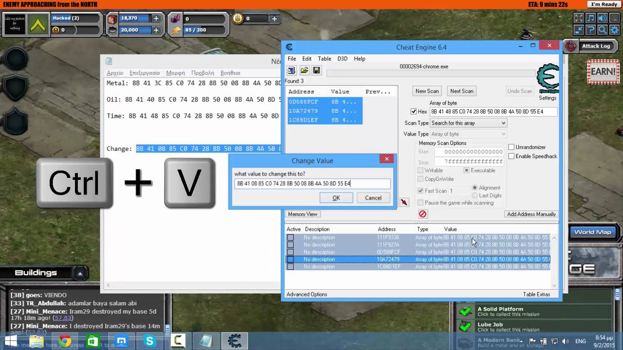Open Notepad Επεξεργασία menu

[x=145, y=73]
